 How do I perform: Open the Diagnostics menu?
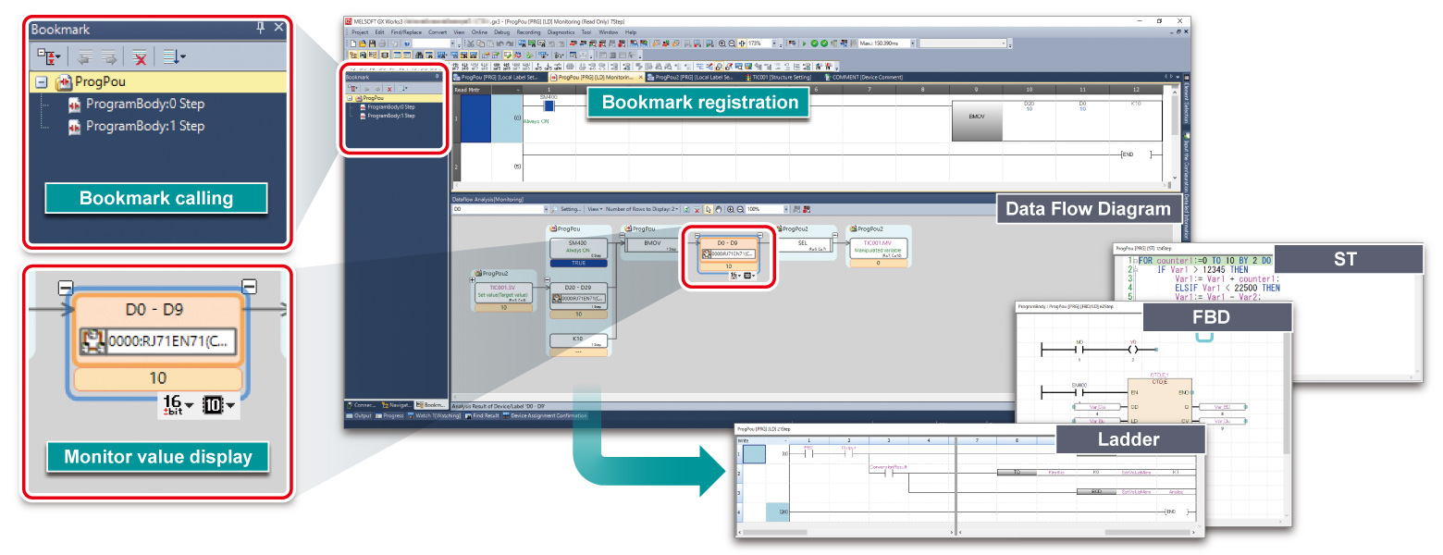tap(561, 32)
